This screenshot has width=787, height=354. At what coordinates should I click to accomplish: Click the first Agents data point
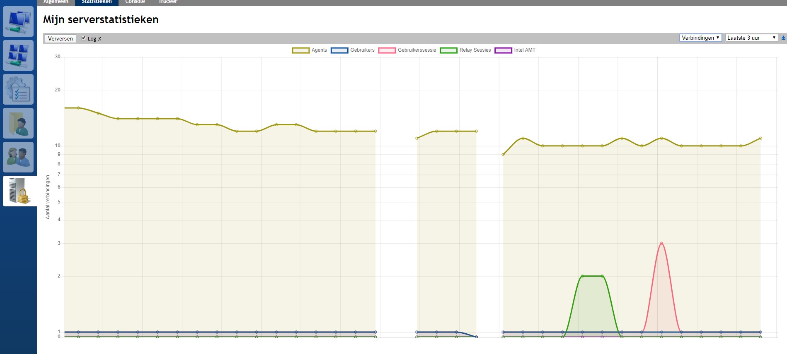(78, 108)
